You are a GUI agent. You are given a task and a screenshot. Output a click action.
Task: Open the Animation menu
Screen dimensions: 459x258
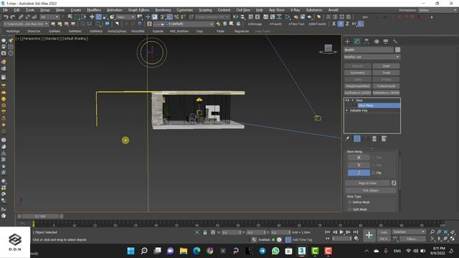pyautogui.click(x=114, y=10)
